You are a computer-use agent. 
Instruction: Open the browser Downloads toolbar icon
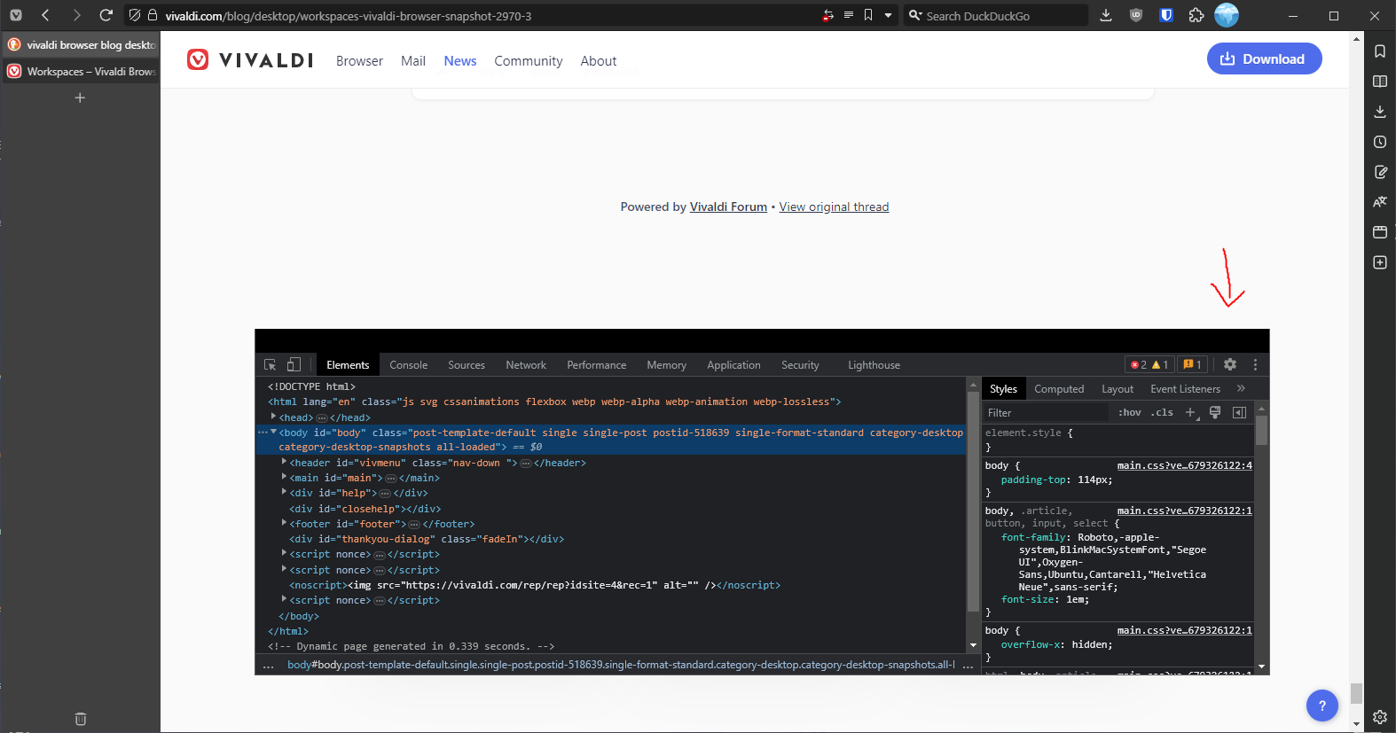pos(1106,15)
